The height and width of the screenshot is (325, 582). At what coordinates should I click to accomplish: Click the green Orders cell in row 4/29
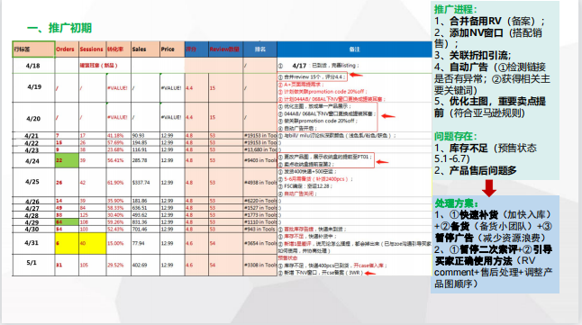tap(67, 221)
